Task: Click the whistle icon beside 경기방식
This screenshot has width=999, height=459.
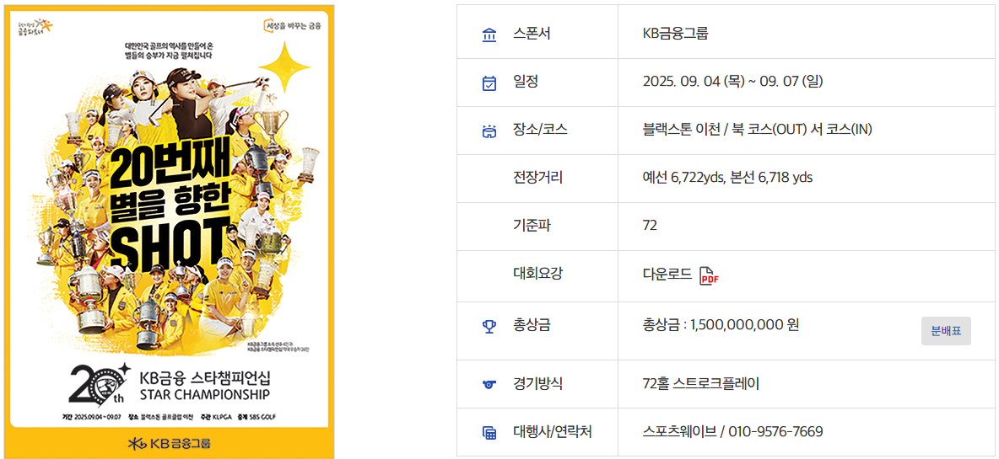Action: click(489, 385)
